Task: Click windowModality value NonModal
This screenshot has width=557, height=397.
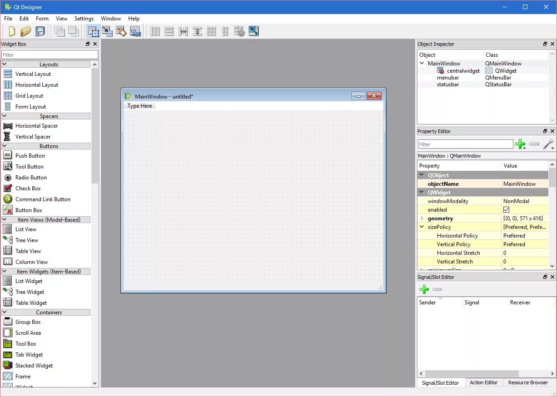Action: click(x=516, y=201)
